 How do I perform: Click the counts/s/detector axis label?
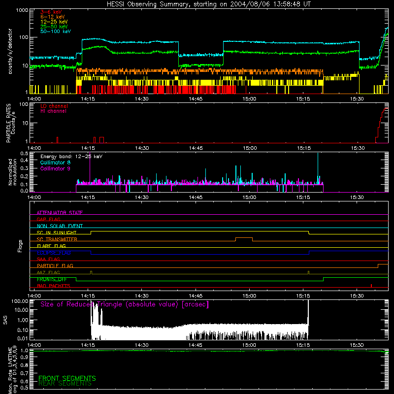pyautogui.click(x=10, y=51)
